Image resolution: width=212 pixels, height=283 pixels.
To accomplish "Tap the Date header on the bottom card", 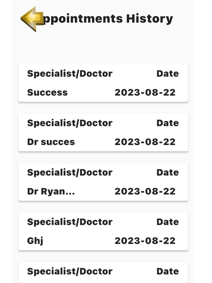I will 168,271.
